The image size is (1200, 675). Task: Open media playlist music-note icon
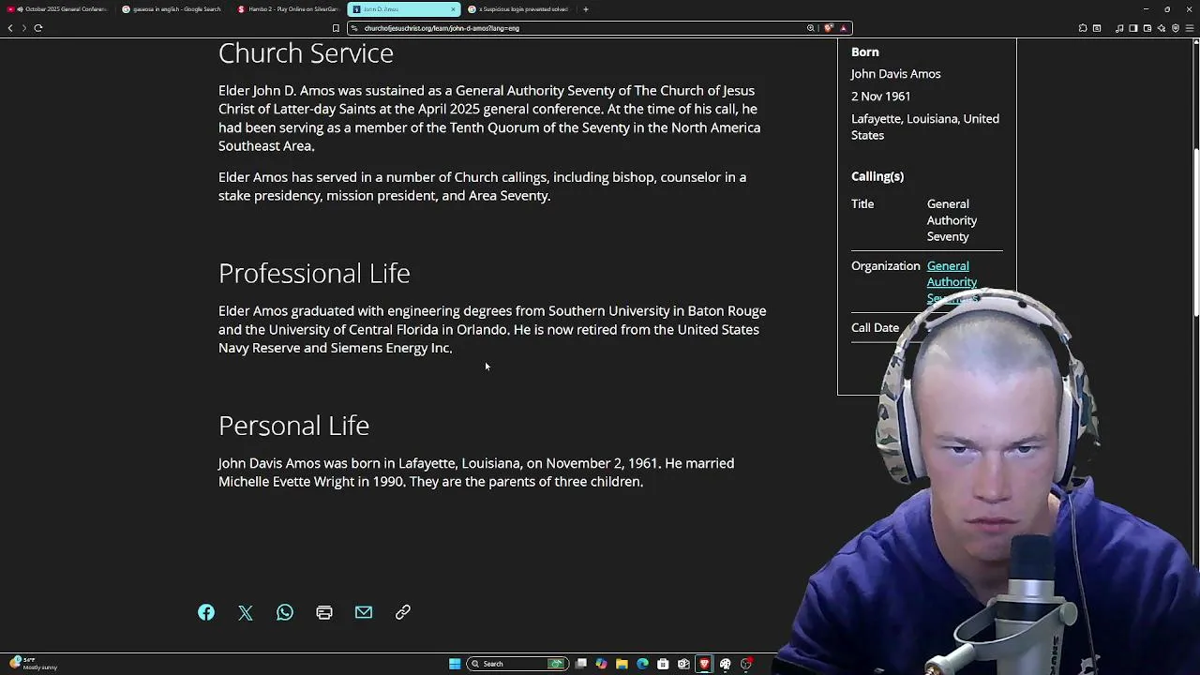[1119, 28]
